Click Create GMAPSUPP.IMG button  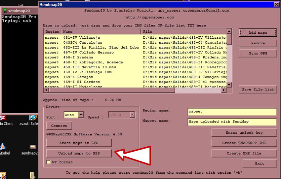pos(244,143)
